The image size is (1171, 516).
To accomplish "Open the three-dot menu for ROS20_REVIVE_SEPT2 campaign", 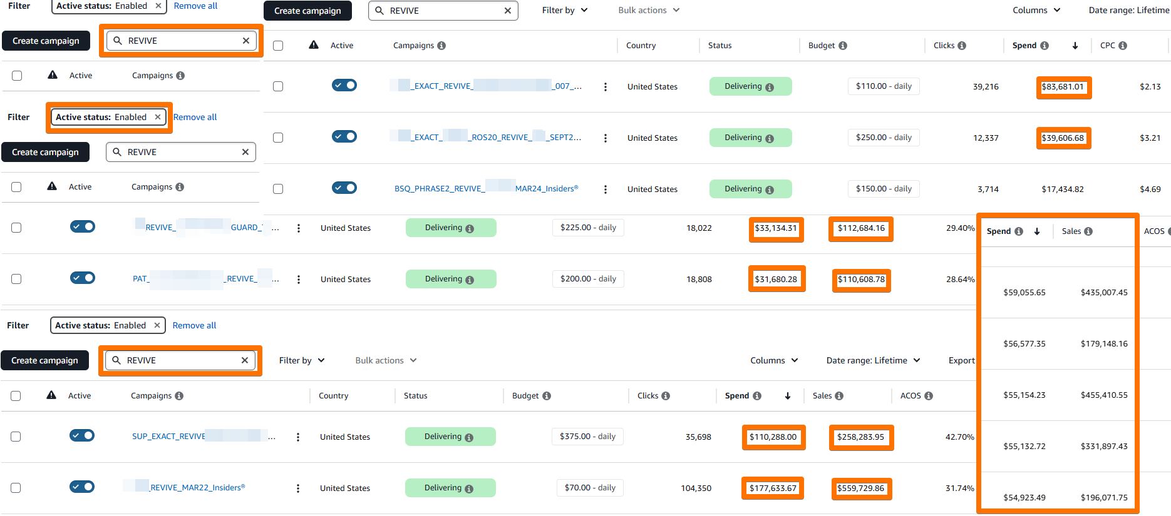I will click(605, 138).
